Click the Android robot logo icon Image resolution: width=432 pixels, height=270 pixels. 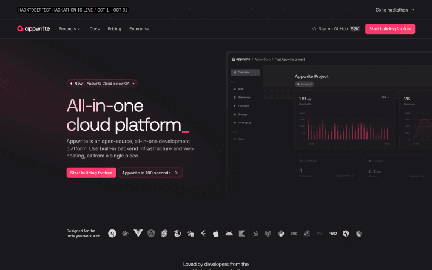[229, 234]
